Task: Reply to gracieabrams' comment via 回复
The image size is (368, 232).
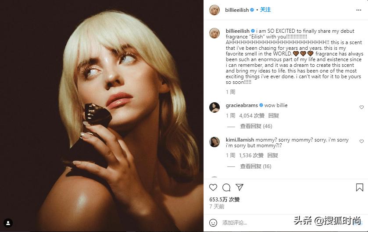Action: tap(273, 116)
